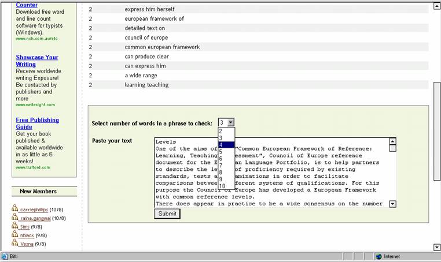Select option 7 in the dropdown list

(x=226, y=166)
